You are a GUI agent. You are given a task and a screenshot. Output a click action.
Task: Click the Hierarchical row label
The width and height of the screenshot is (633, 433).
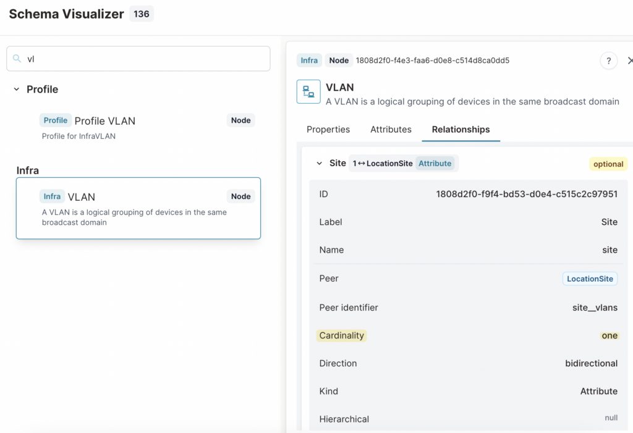(x=344, y=419)
